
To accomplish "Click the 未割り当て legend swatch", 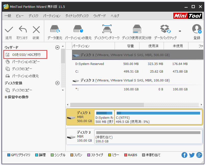I will click(x=143, y=155).
